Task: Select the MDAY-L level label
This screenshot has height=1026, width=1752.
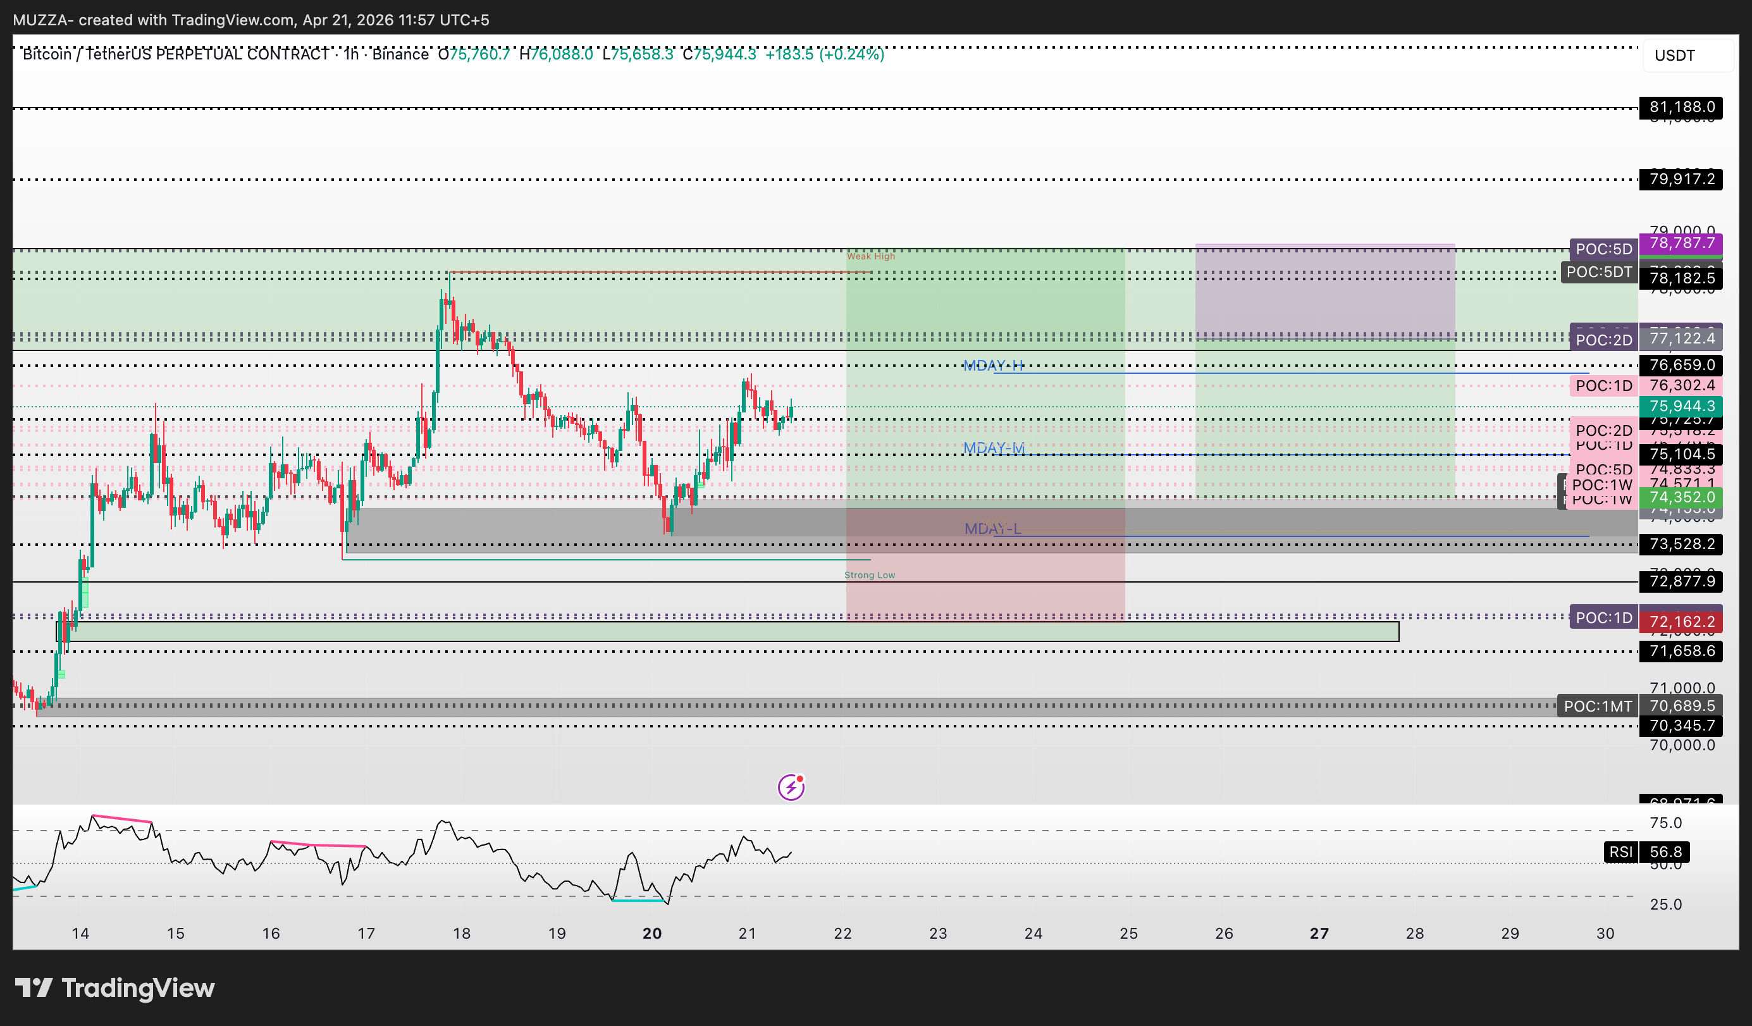Action: (992, 529)
